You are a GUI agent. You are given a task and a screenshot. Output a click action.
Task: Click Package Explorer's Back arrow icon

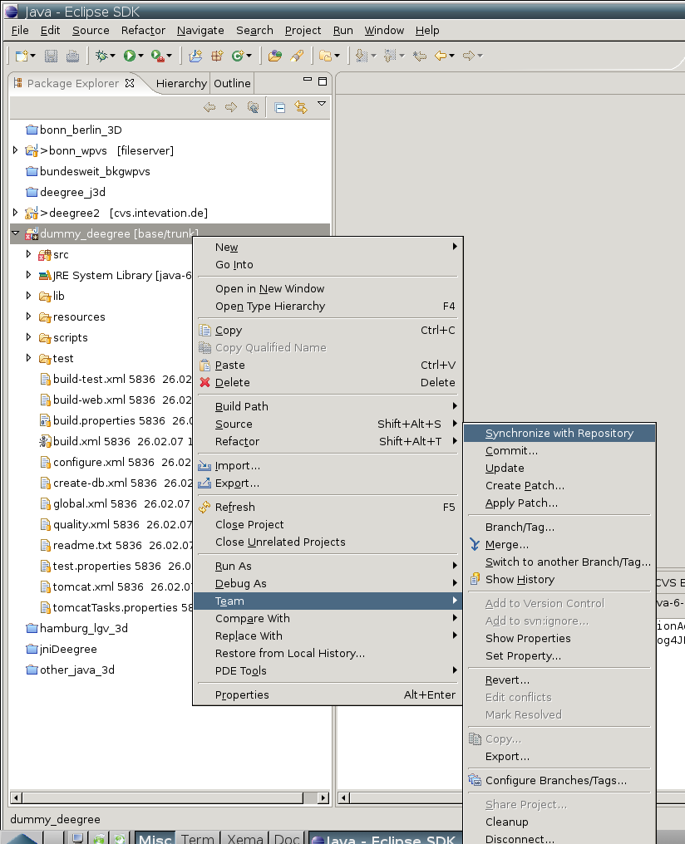[209, 108]
